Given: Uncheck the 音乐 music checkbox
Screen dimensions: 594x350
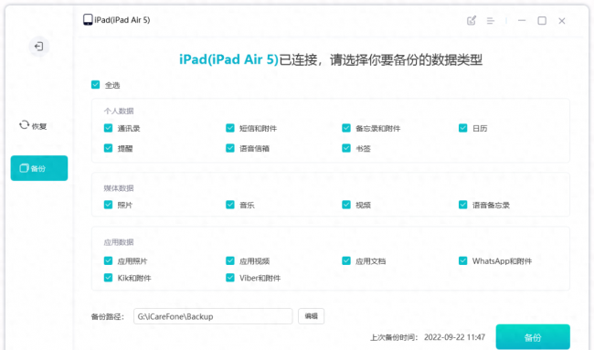Looking at the screenshot, I should pyautogui.click(x=230, y=205).
